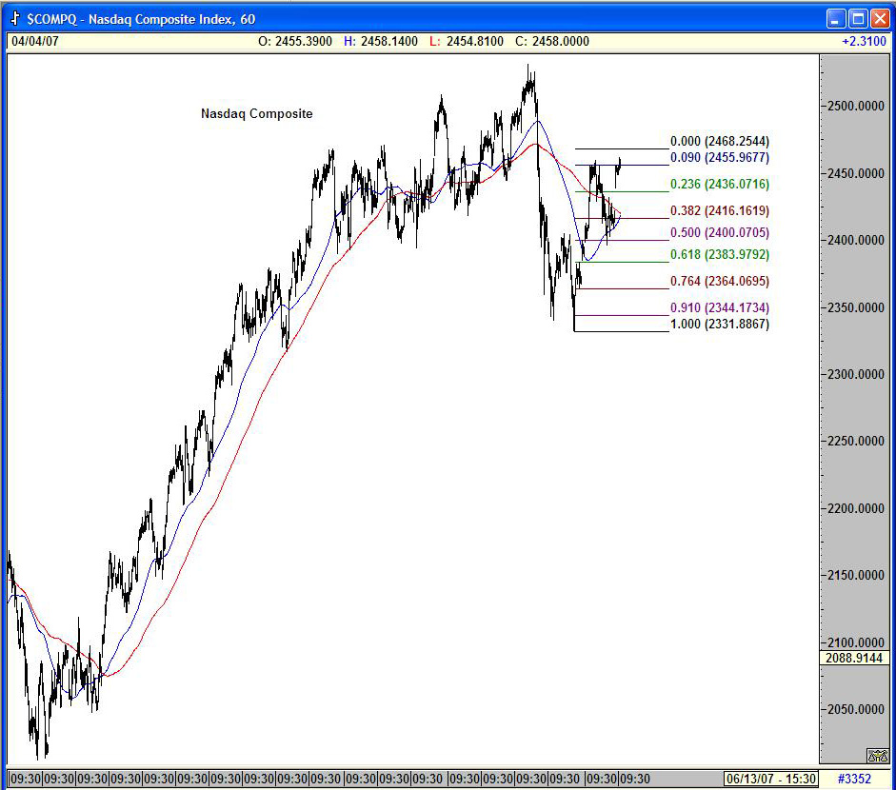Click the low value 2454.8100
896x790 pixels.
click(475, 41)
